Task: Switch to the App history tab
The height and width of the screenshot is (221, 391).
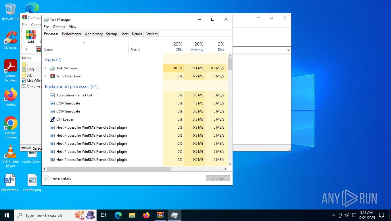Action: (x=94, y=34)
